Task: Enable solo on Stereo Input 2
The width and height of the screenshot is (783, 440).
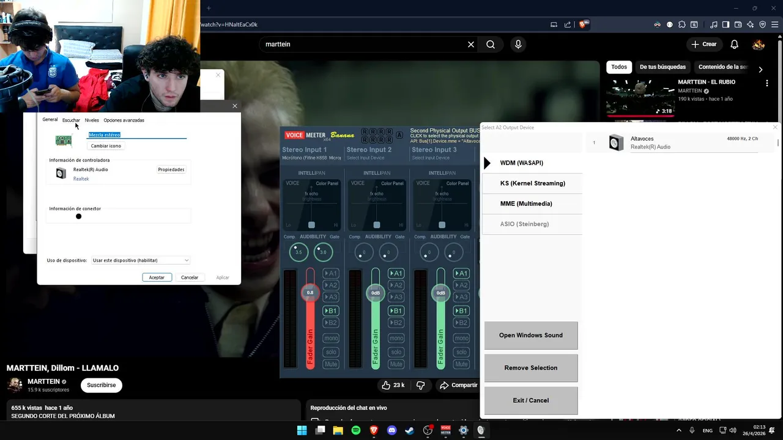Action: (x=396, y=352)
